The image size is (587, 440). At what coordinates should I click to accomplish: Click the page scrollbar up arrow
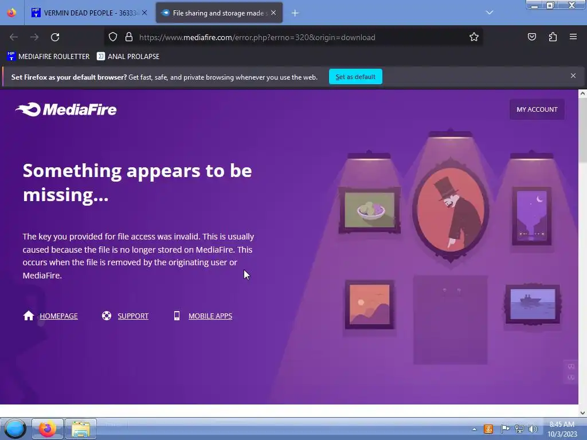582,93
